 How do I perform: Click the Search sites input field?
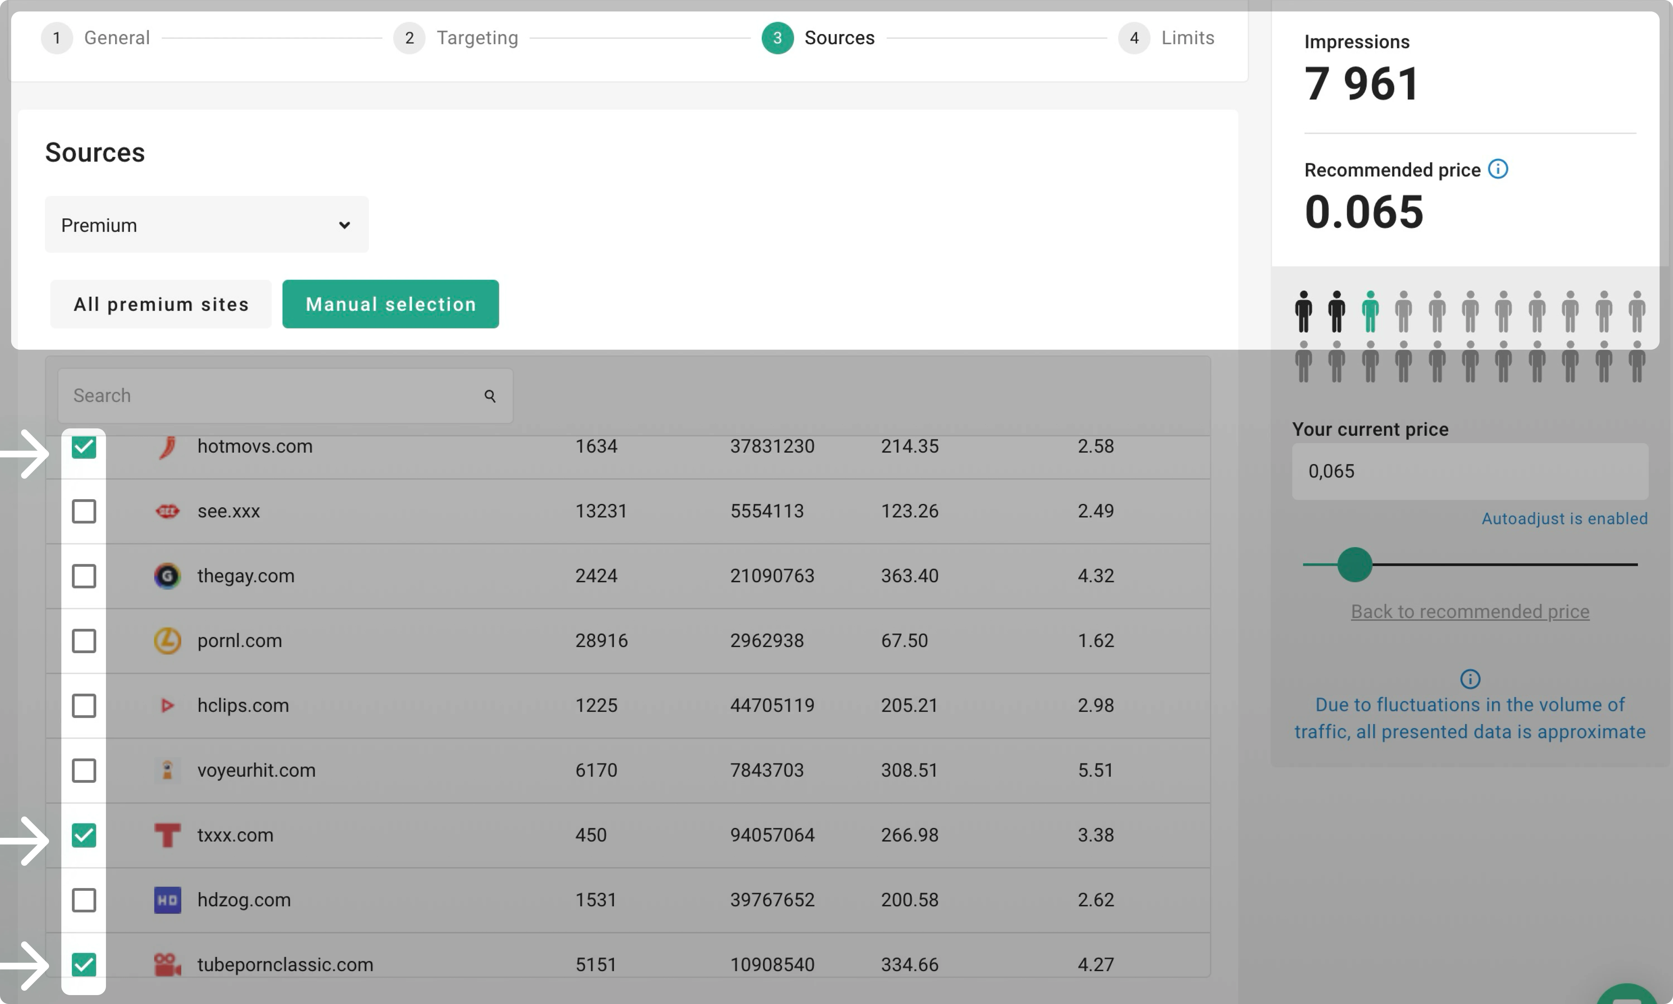tap(270, 396)
